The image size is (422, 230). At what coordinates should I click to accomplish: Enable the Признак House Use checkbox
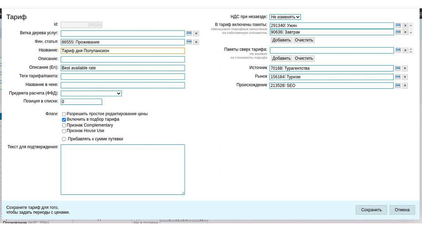point(64,131)
